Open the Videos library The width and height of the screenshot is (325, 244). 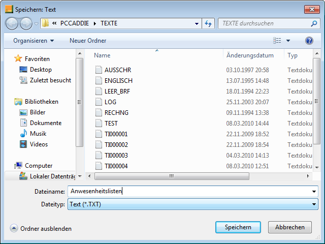(x=39, y=144)
